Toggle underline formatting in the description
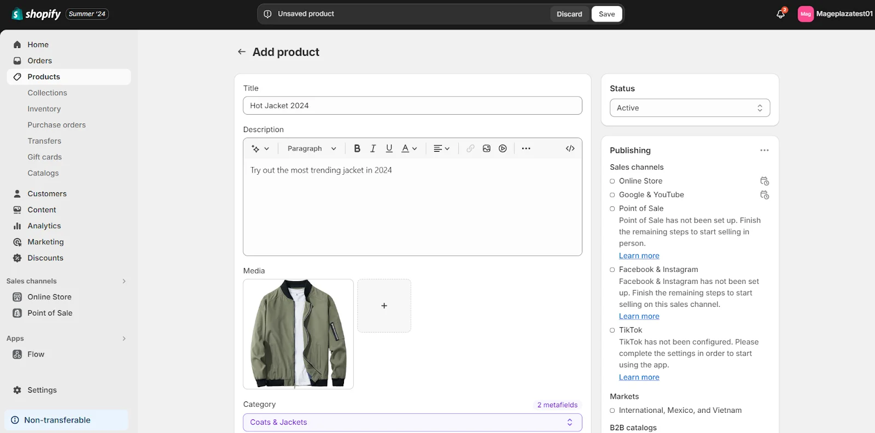The width and height of the screenshot is (875, 433). (389, 149)
